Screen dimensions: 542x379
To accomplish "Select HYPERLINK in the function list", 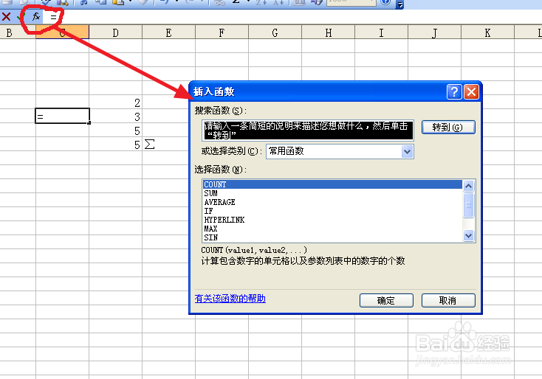I will click(x=332, y=220).
